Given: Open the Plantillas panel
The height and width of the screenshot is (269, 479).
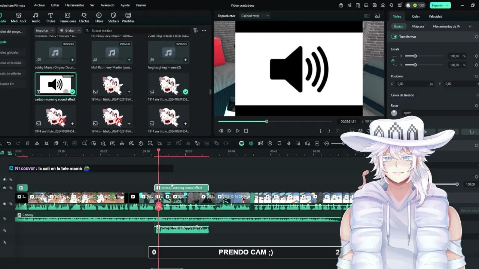Looking at the screenshot, I should click(x=128, y=17).
